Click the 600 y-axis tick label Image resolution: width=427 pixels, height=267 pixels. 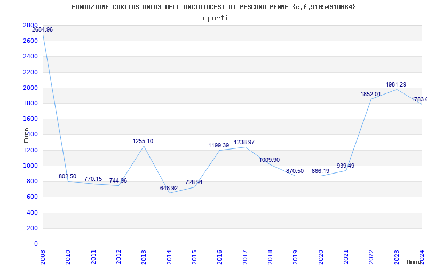point(33,197)
